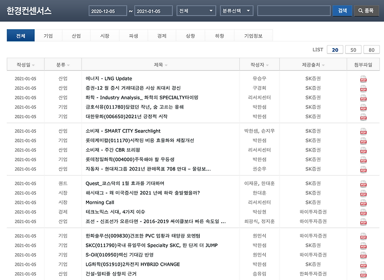
Task: Open PDF for Quest_코스닥의 1월 효과 report
Action: click(x=363, y=184)
